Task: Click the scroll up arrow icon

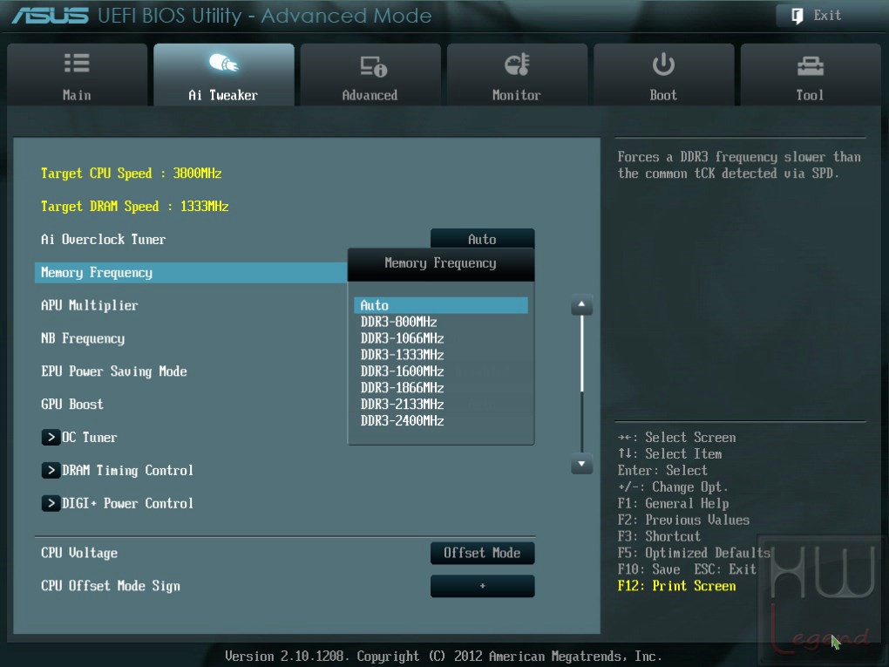Action: 581,305
